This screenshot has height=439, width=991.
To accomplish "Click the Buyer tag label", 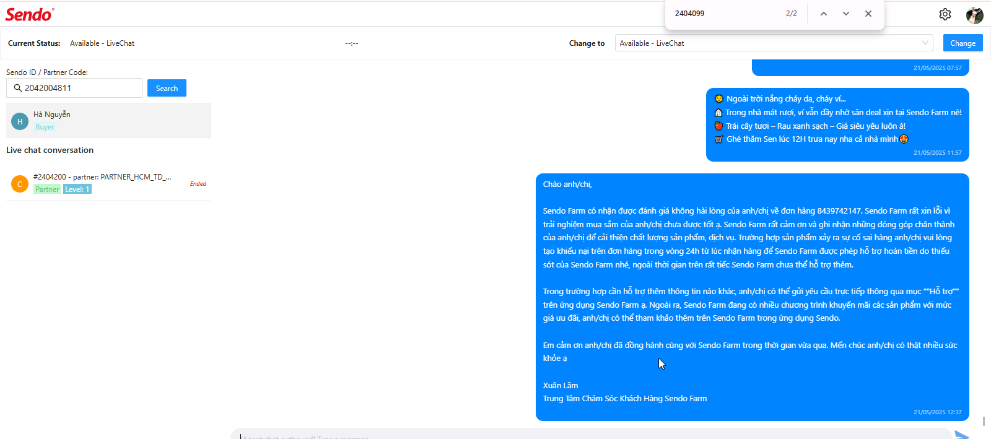I will click(x=45, y=127).
